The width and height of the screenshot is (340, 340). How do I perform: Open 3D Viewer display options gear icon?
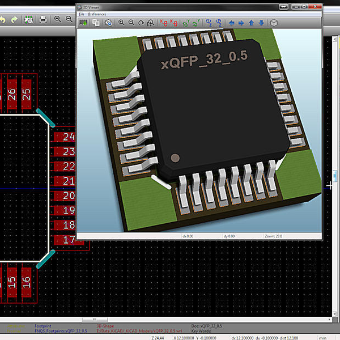[108, 23]
